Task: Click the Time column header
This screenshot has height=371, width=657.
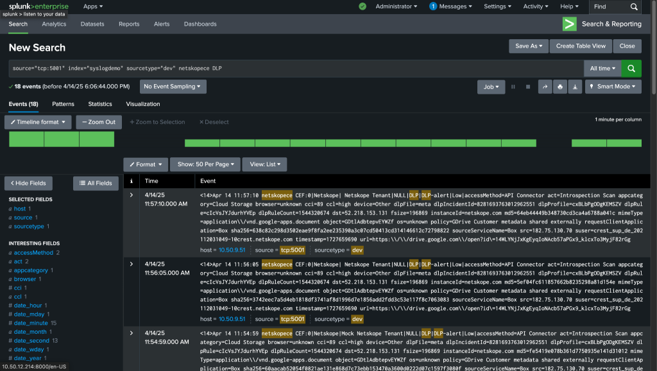Action: (x=151, y=181)
